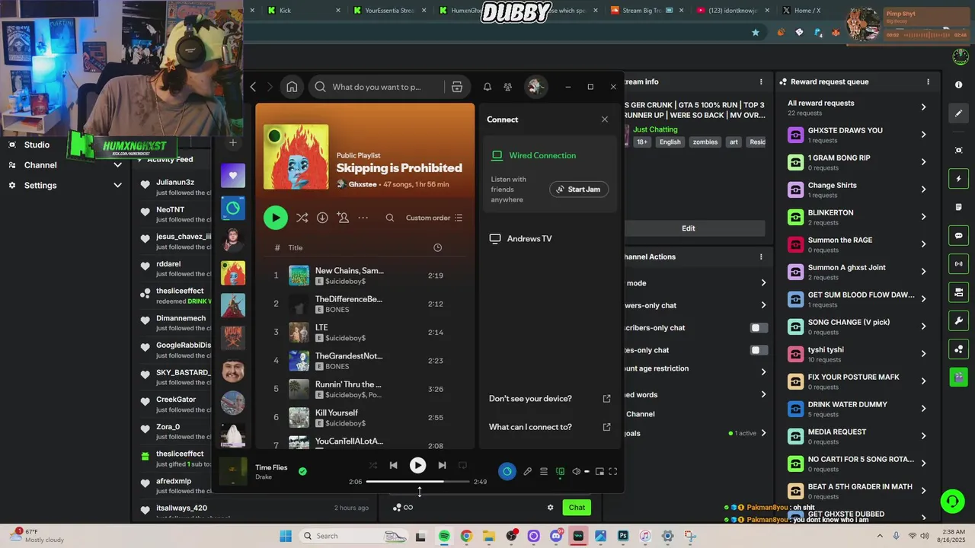Select the LTE track by $uicideboy$
The image size is (975, 548).
tap(366, 333)
